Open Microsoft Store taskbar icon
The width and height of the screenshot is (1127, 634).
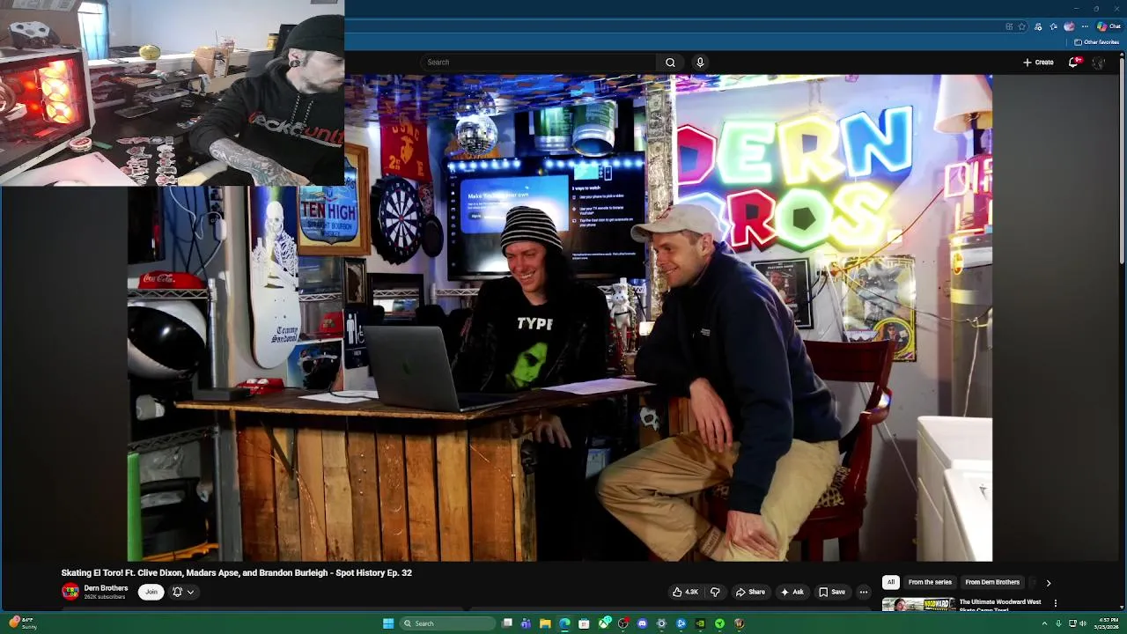pyautogui.click(x=584, y=623)
